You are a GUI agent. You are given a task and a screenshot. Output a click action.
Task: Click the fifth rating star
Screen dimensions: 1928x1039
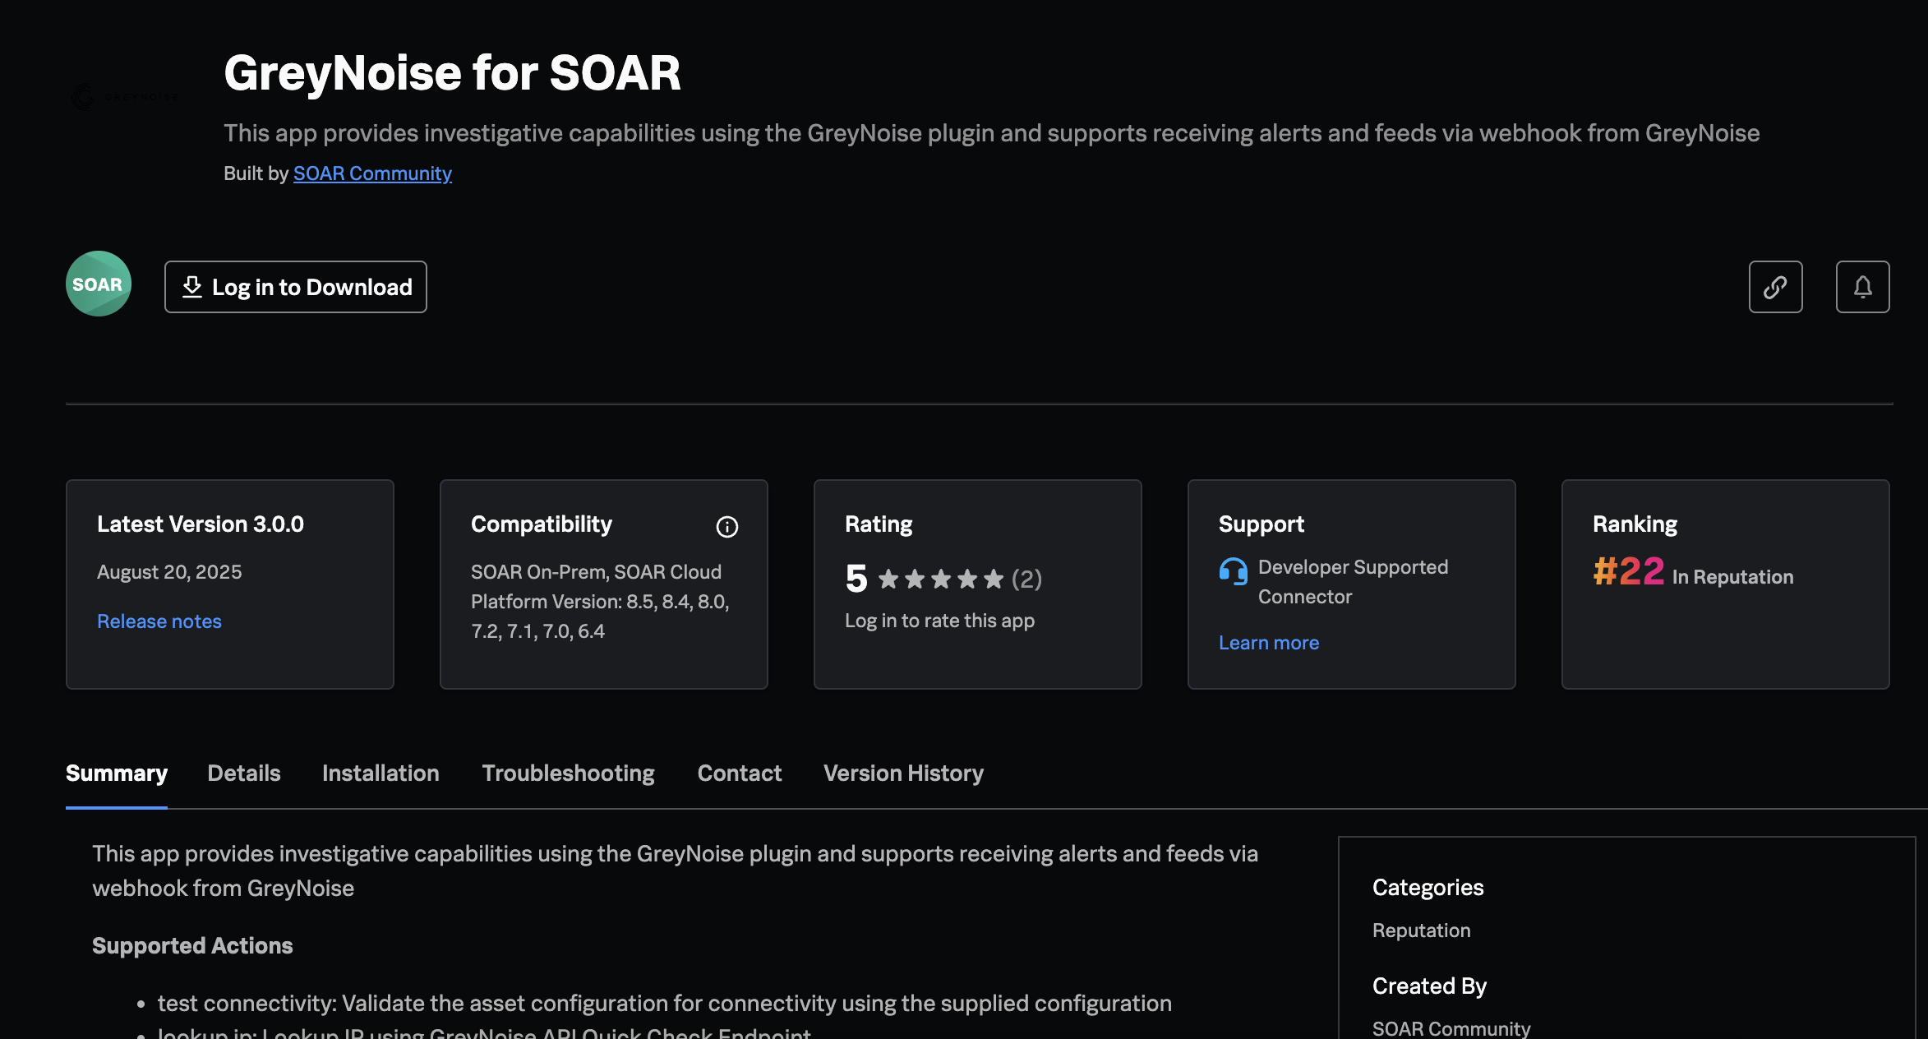[x=994, y=580]
